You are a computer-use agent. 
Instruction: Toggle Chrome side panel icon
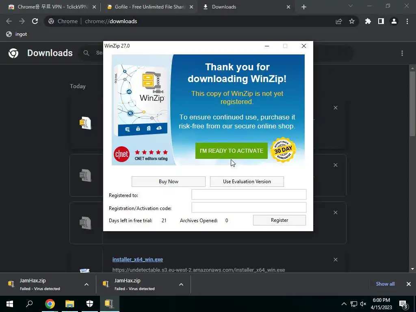point(381,21)
